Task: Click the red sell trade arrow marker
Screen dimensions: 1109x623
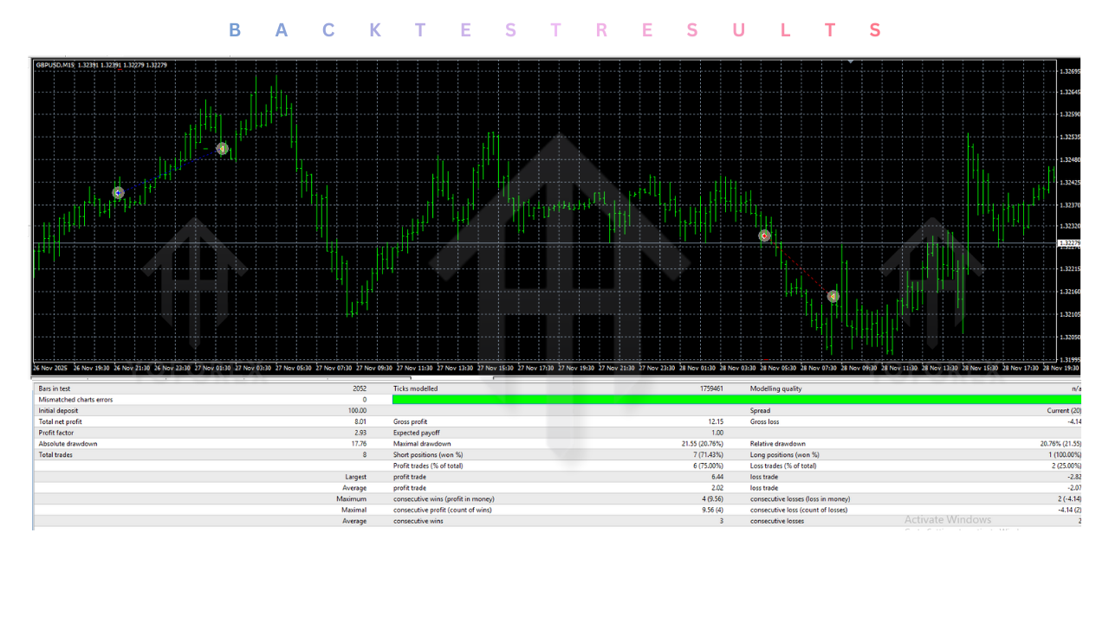Action: click(x=764, y=234)
